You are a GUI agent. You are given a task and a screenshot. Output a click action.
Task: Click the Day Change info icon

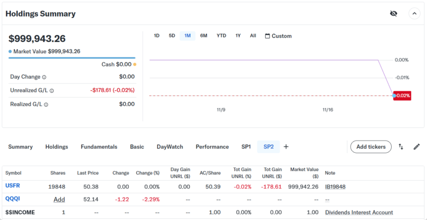[x=44, y=77]
